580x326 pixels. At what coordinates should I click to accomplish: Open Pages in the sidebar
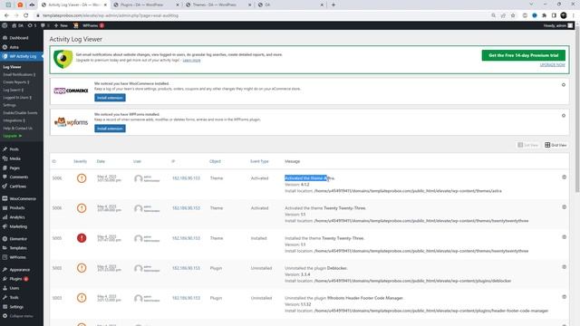coord(14,168)
